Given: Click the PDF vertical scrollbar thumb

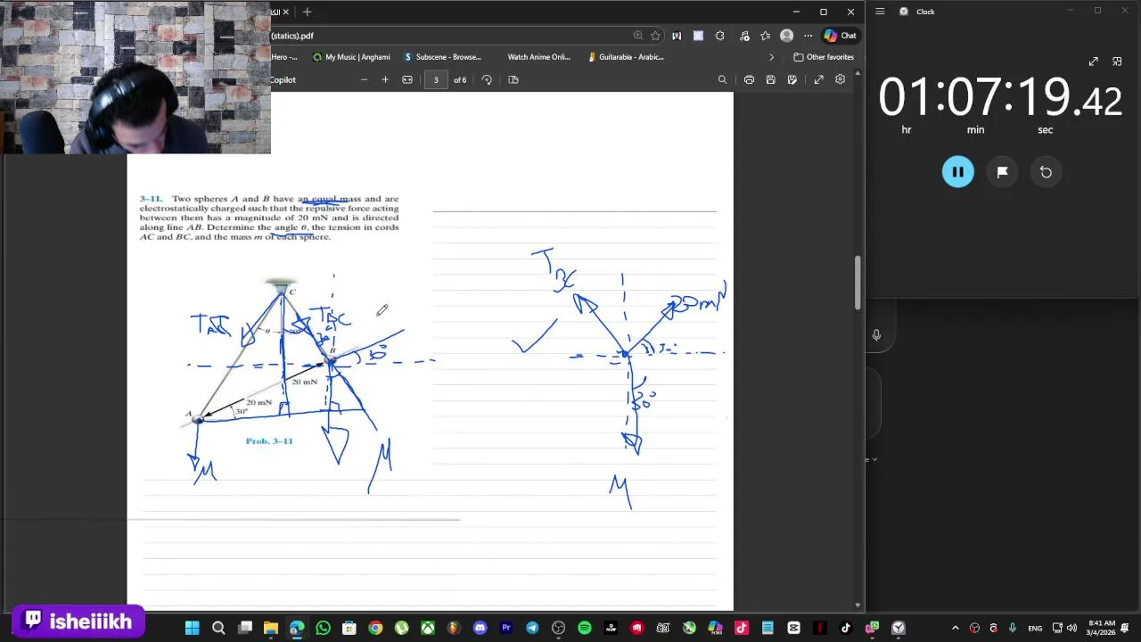Looking at the screenshot, I should [x=858, y=282].
